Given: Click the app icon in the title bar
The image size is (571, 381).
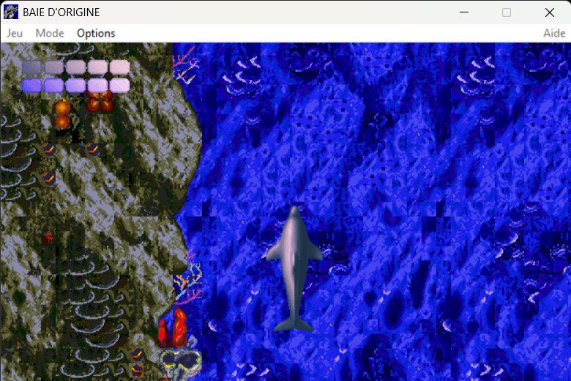Looking at the screenshot, I should point(11,12).
